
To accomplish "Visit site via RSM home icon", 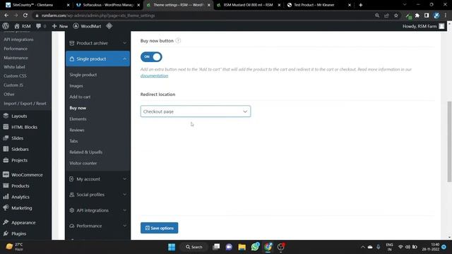I will coord(17,26).
